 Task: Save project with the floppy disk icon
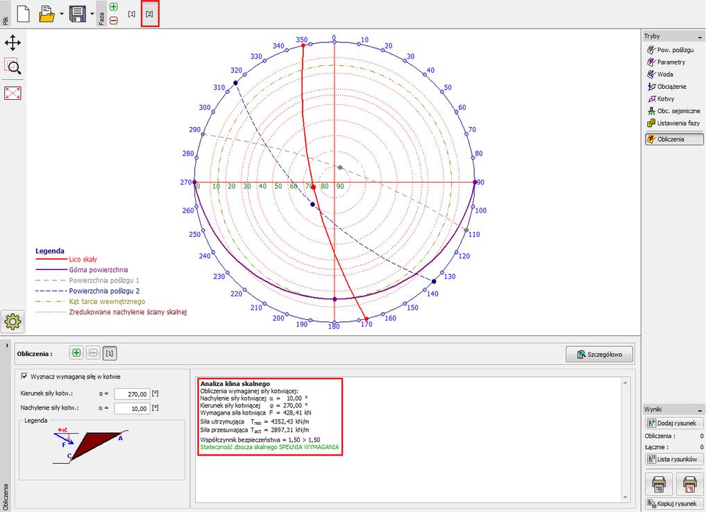[x=78, y=14]
